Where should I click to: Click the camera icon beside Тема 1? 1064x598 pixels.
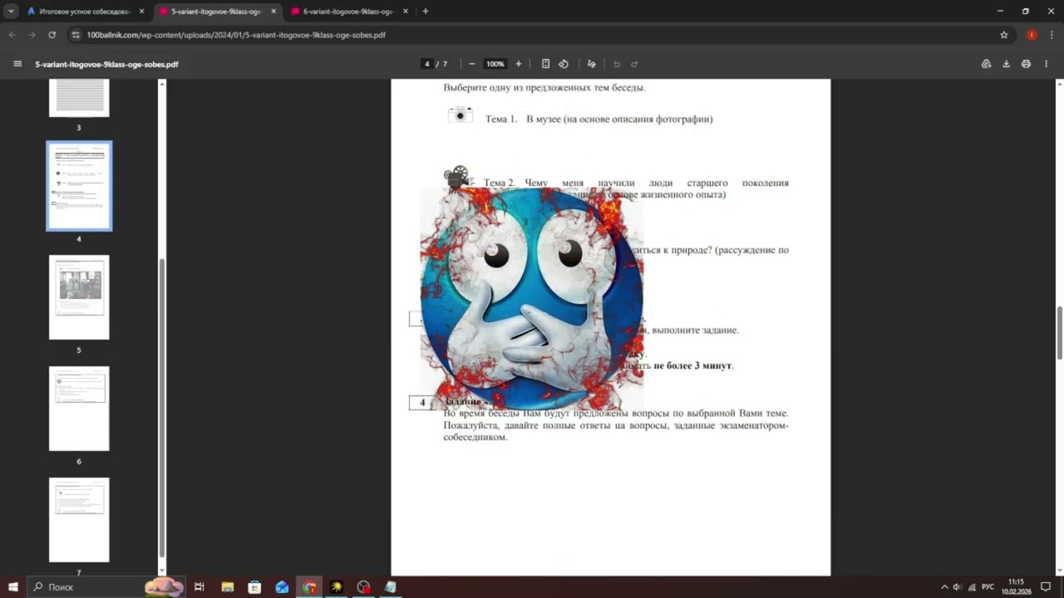(x=460, y=115)
